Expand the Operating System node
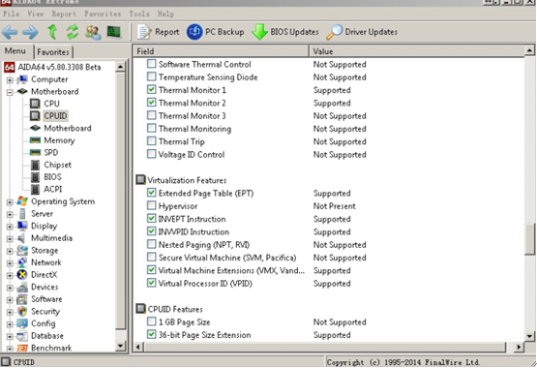 point(10,202)
